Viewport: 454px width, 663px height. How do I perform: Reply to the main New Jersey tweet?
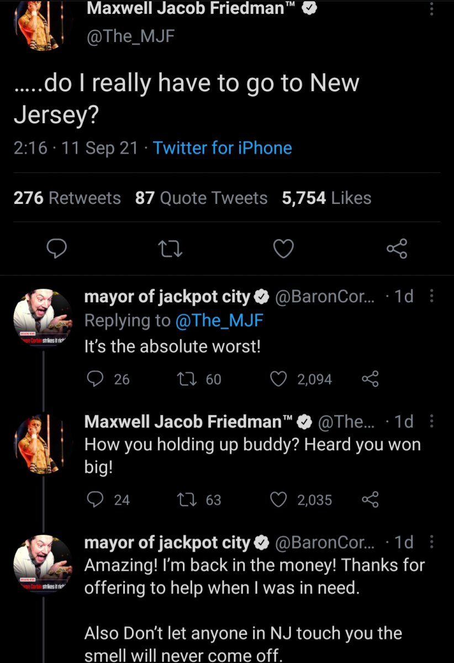point(56,250)
